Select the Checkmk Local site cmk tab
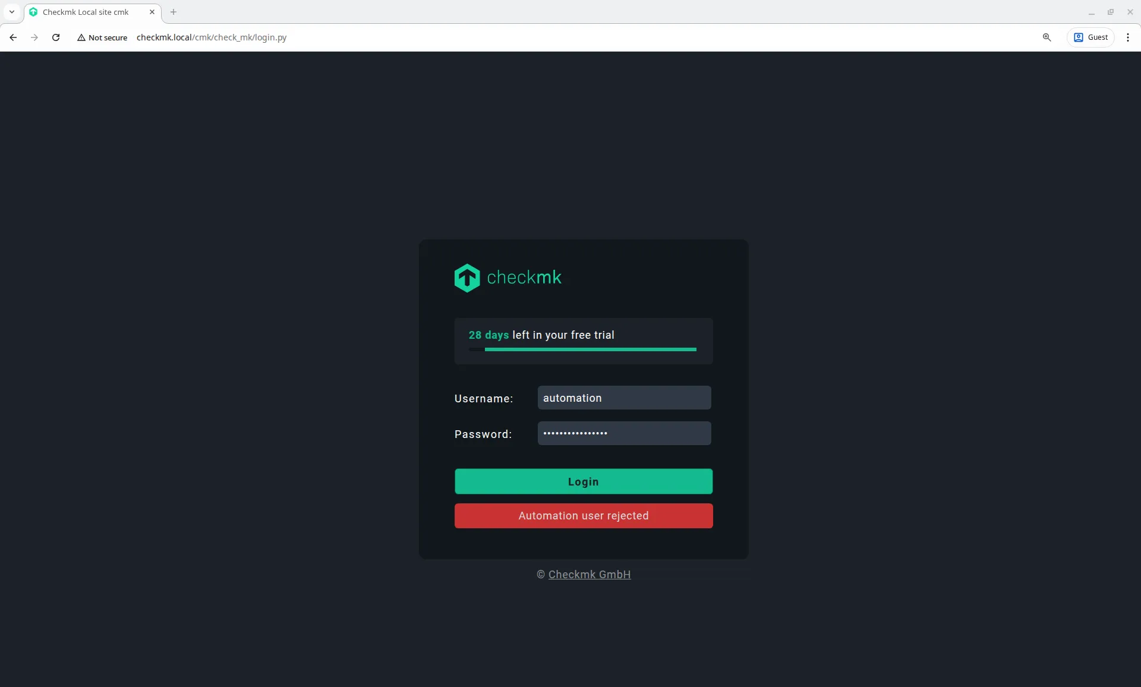Image resolution: width=1141 pixels, height=687 pixels. (x=86, y=12)
